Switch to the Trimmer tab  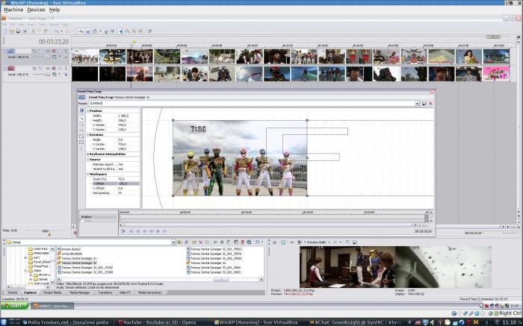13,292
